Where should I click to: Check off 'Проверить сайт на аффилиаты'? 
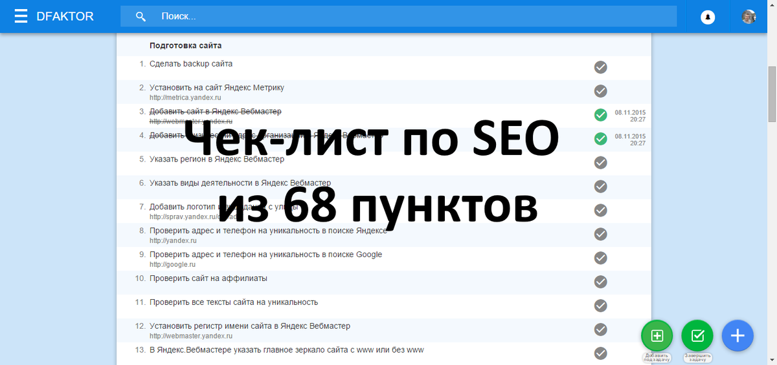600,282
